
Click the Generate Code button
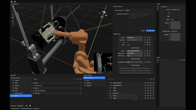(x=150, y=31)
